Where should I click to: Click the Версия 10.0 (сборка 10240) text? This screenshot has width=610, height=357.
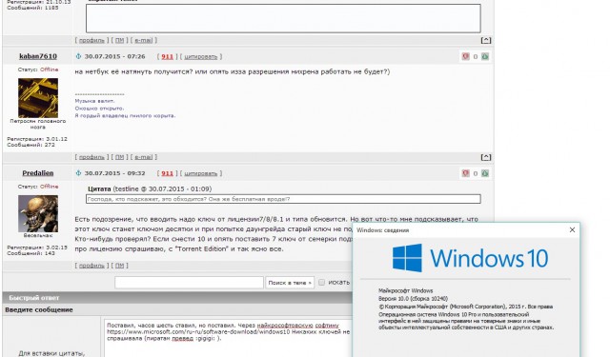click(x=413, y=299)
